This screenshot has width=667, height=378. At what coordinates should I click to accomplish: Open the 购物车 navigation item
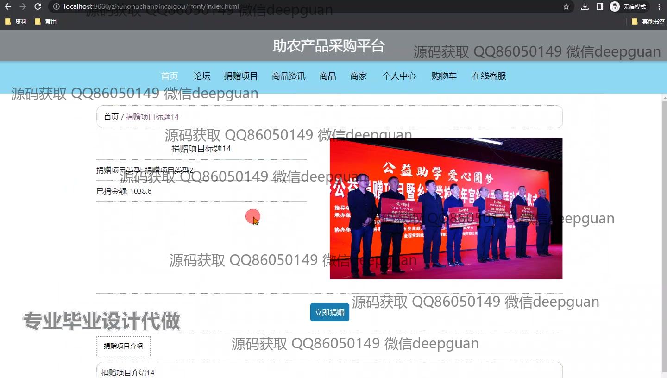444,76
